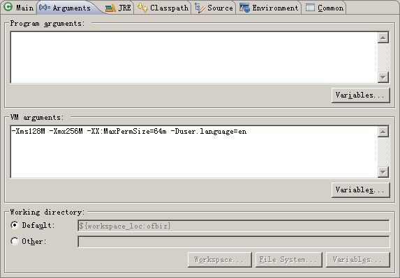This screenshot has height=278, width=400.
Task: Click down arrow of Program arguments scrollbar
Action: pos(383,77)
